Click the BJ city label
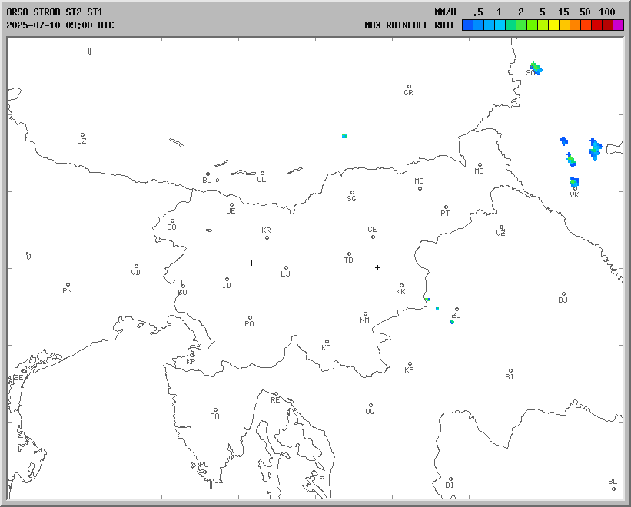Screen dimensions: 631x507 coord(563,300)
